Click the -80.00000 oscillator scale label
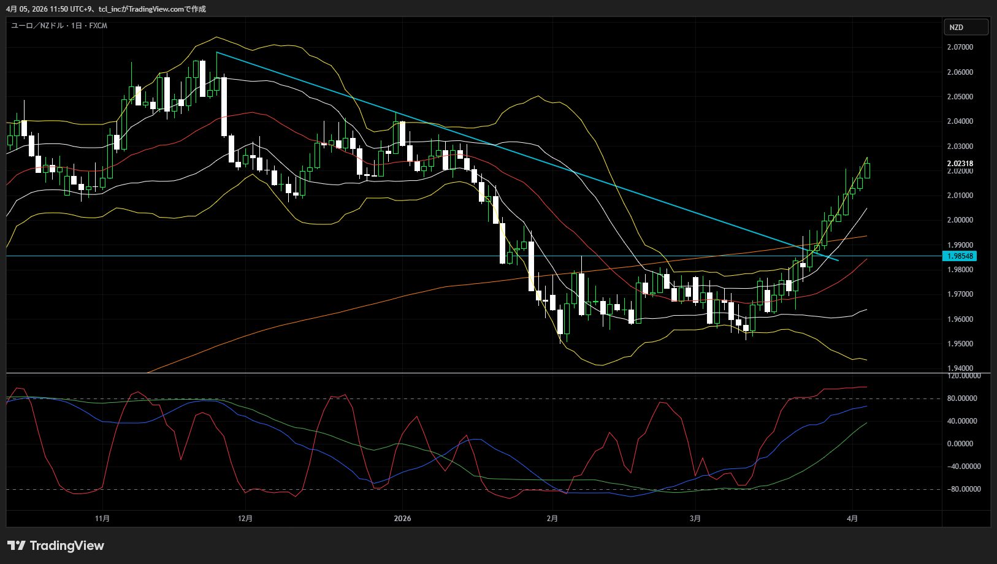This screenshot has width=997, height=564. (x=960, y=489)
